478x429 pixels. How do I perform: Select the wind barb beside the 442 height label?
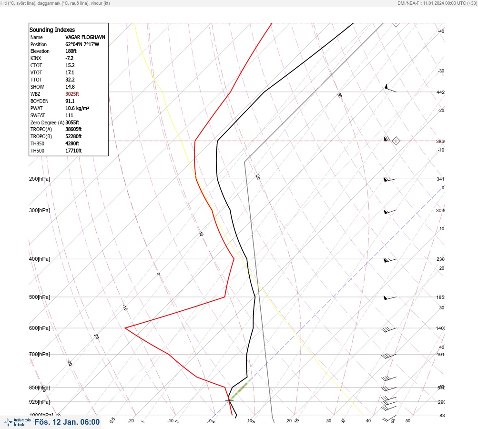point(390,88)
